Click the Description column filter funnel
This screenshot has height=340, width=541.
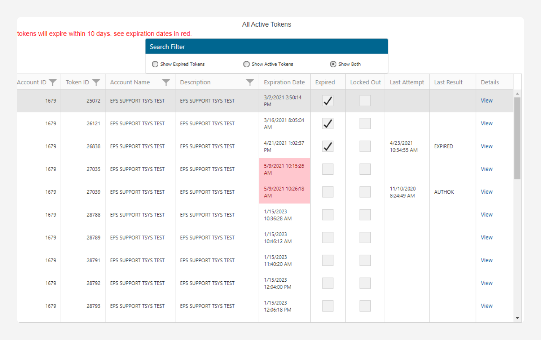coord(250,82)
